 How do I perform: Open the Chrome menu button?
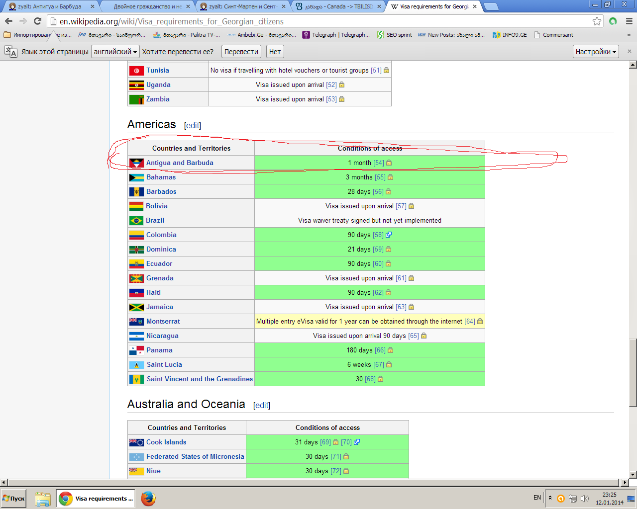(x=629, y=21)
